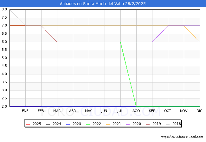Image resolution: width=206 pixels, height=142 pixels.
Task: Click the 2021 orange legend swatch
Action: 108,124
